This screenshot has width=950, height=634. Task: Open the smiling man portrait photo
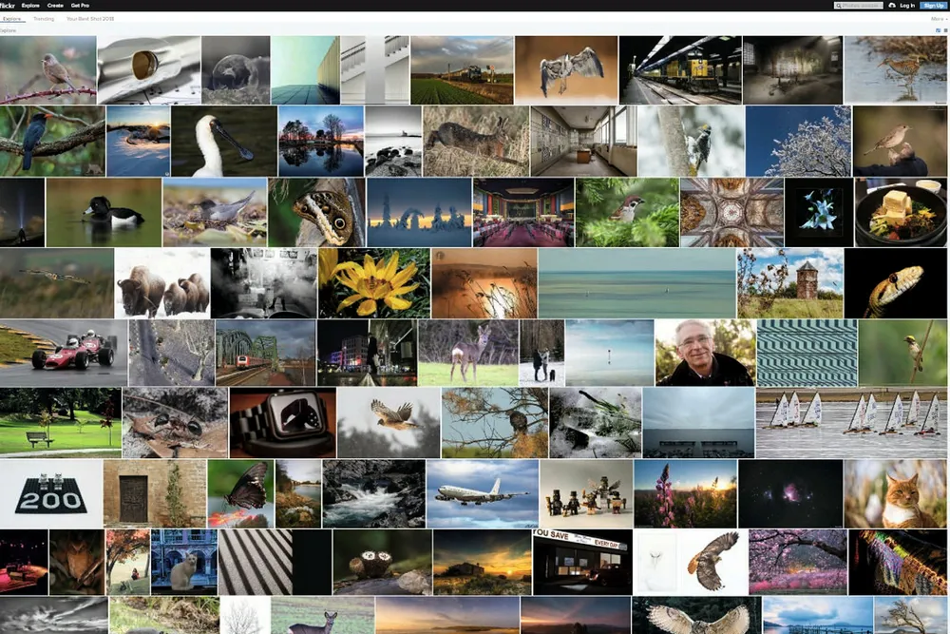tap(705, 353)
